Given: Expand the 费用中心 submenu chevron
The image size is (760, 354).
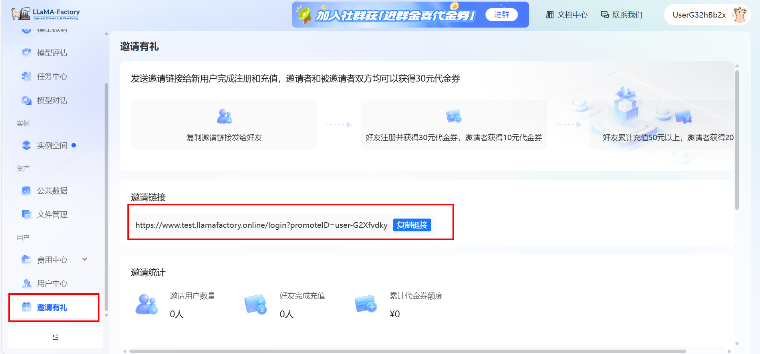Looking at the screenshot, I should [85, 259].
